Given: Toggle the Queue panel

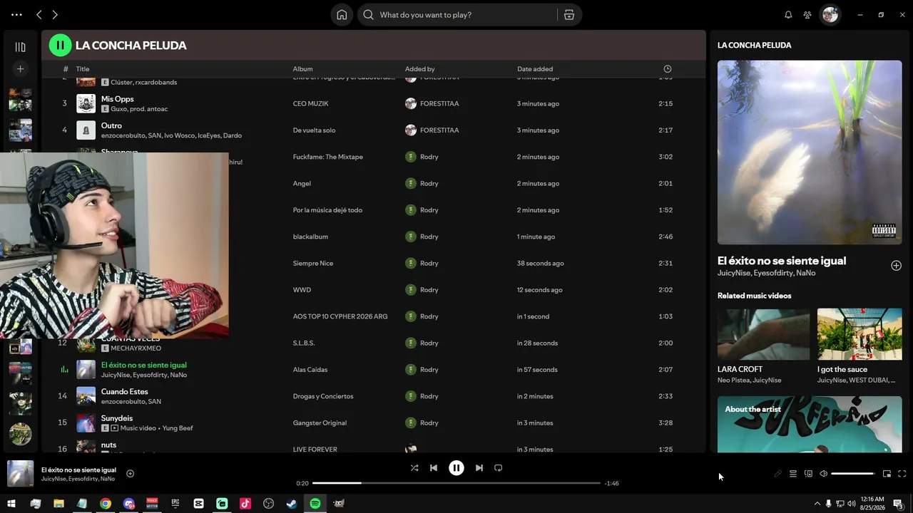Looking at the screenshot, I should (x=792, y=474).
